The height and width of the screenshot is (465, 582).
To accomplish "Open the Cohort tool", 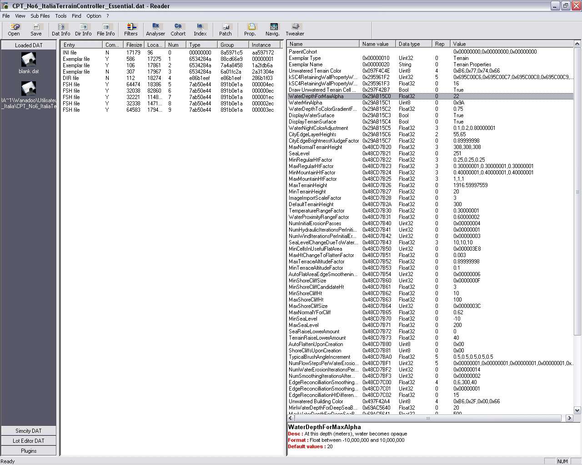I will (178, 30).
